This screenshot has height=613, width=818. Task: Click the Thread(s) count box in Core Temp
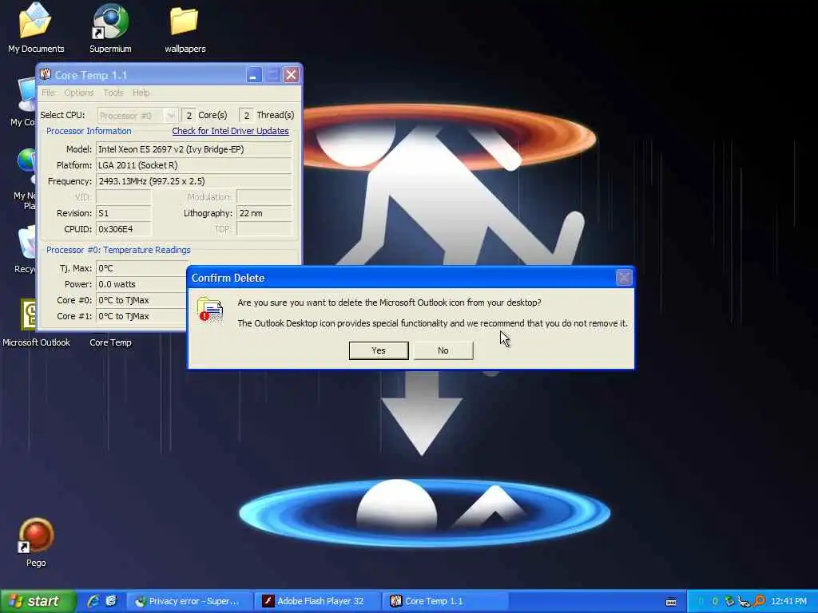tap(246, 115)
